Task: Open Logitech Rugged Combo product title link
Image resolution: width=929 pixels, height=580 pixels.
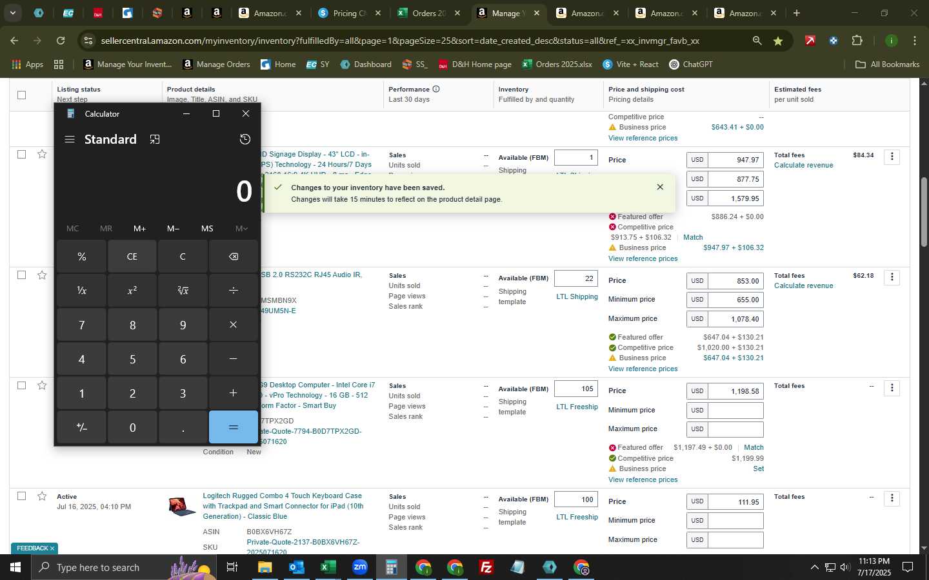Action: coord(283,506)
